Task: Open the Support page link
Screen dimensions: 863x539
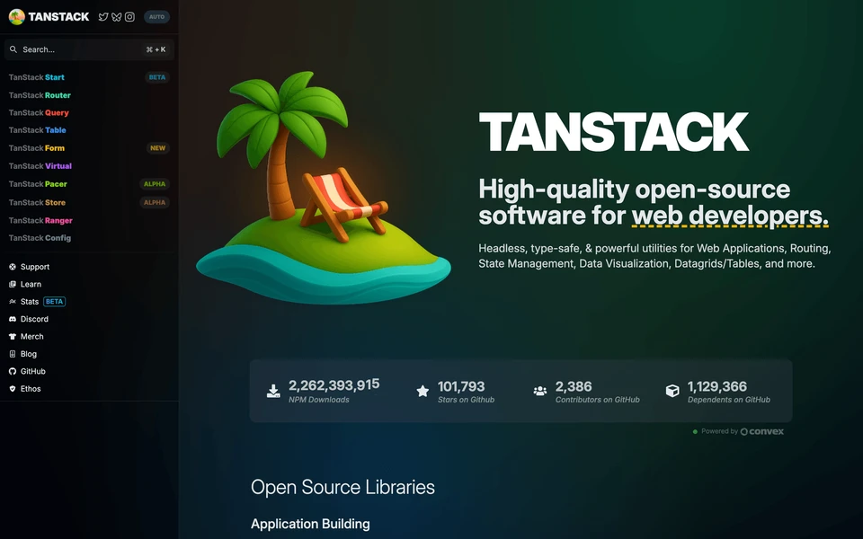Action: (x=35, y=267)
